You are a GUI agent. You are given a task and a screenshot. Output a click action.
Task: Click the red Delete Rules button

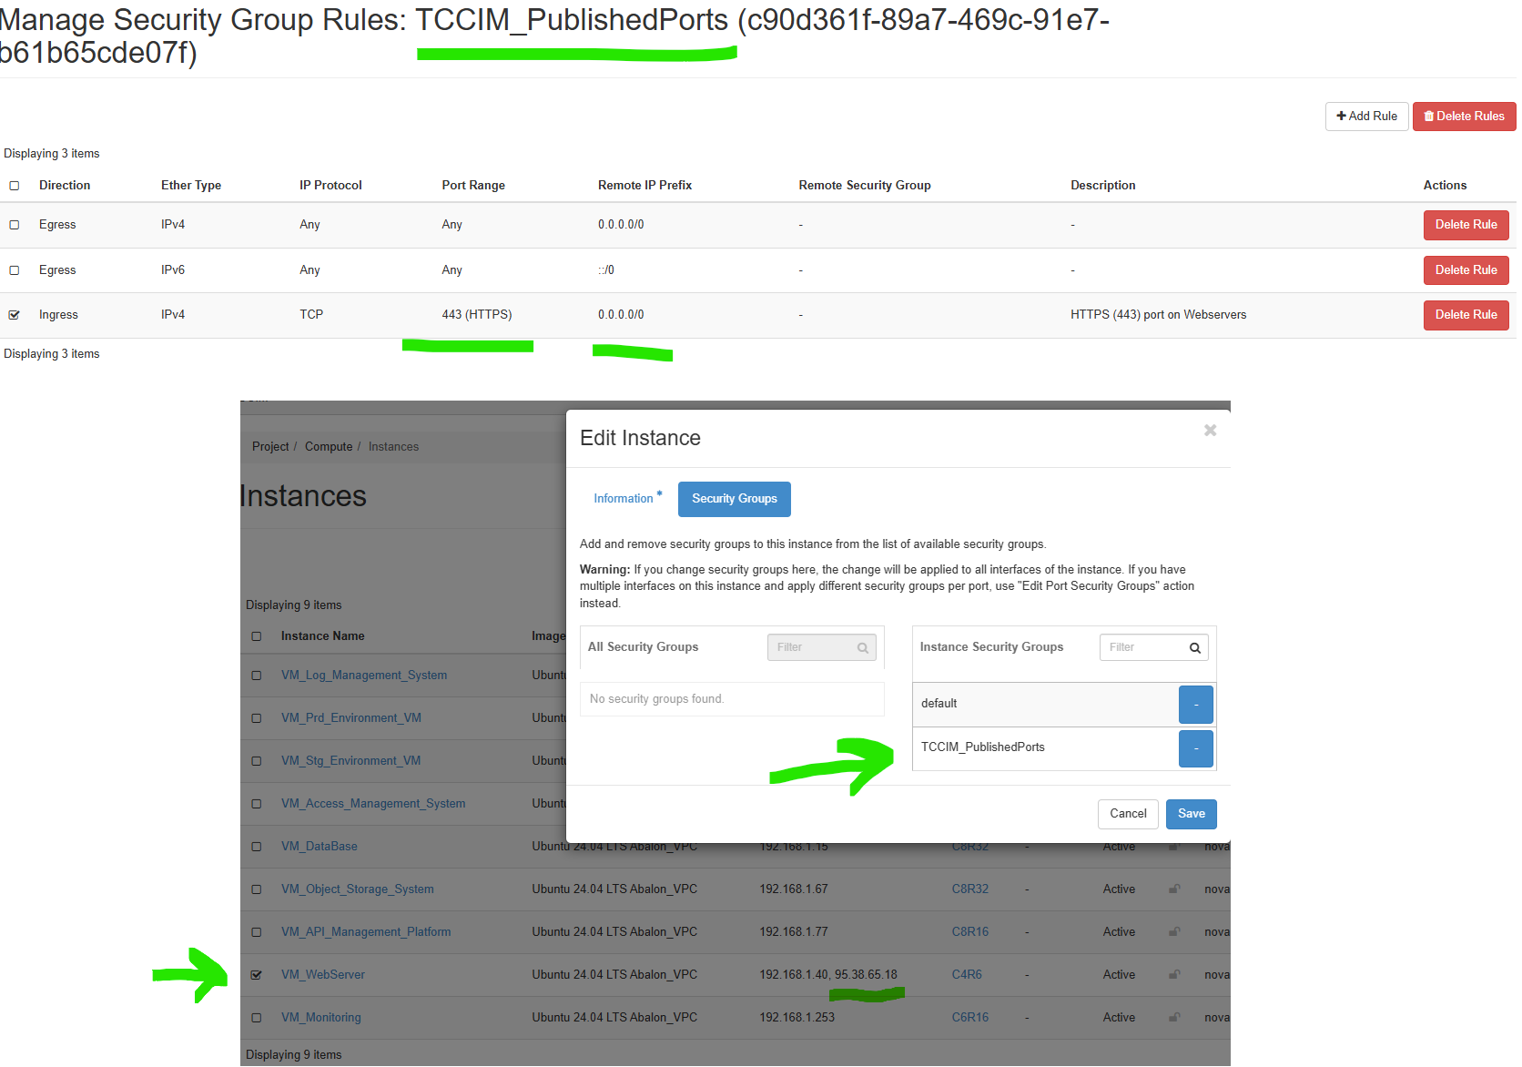point(1464,117)
